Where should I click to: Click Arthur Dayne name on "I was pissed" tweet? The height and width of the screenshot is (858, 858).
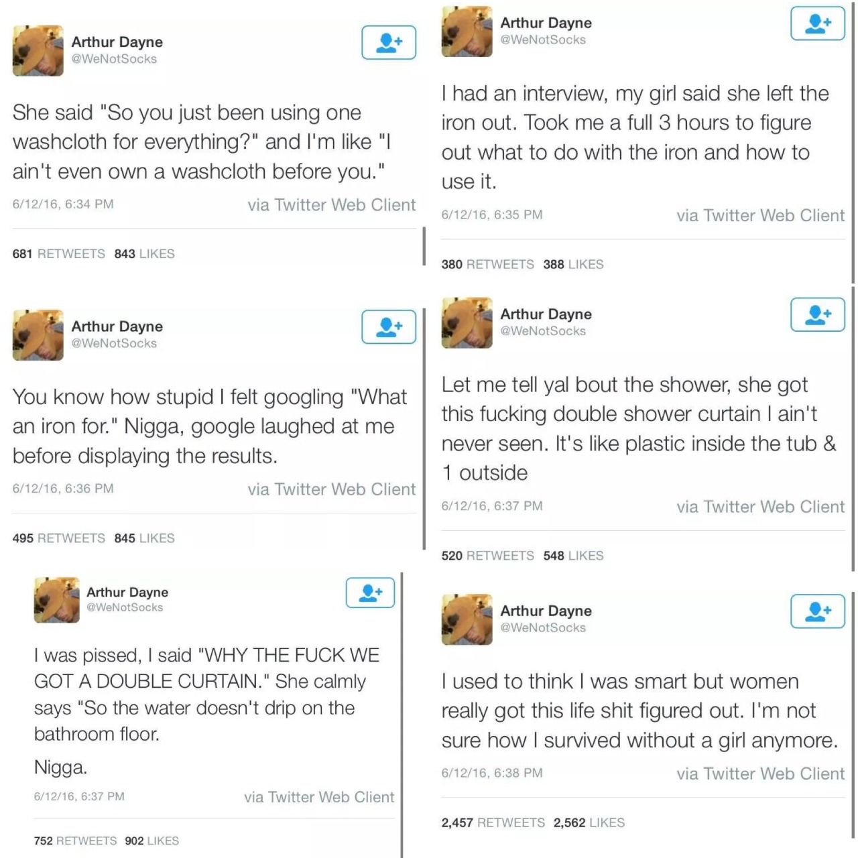127,593
